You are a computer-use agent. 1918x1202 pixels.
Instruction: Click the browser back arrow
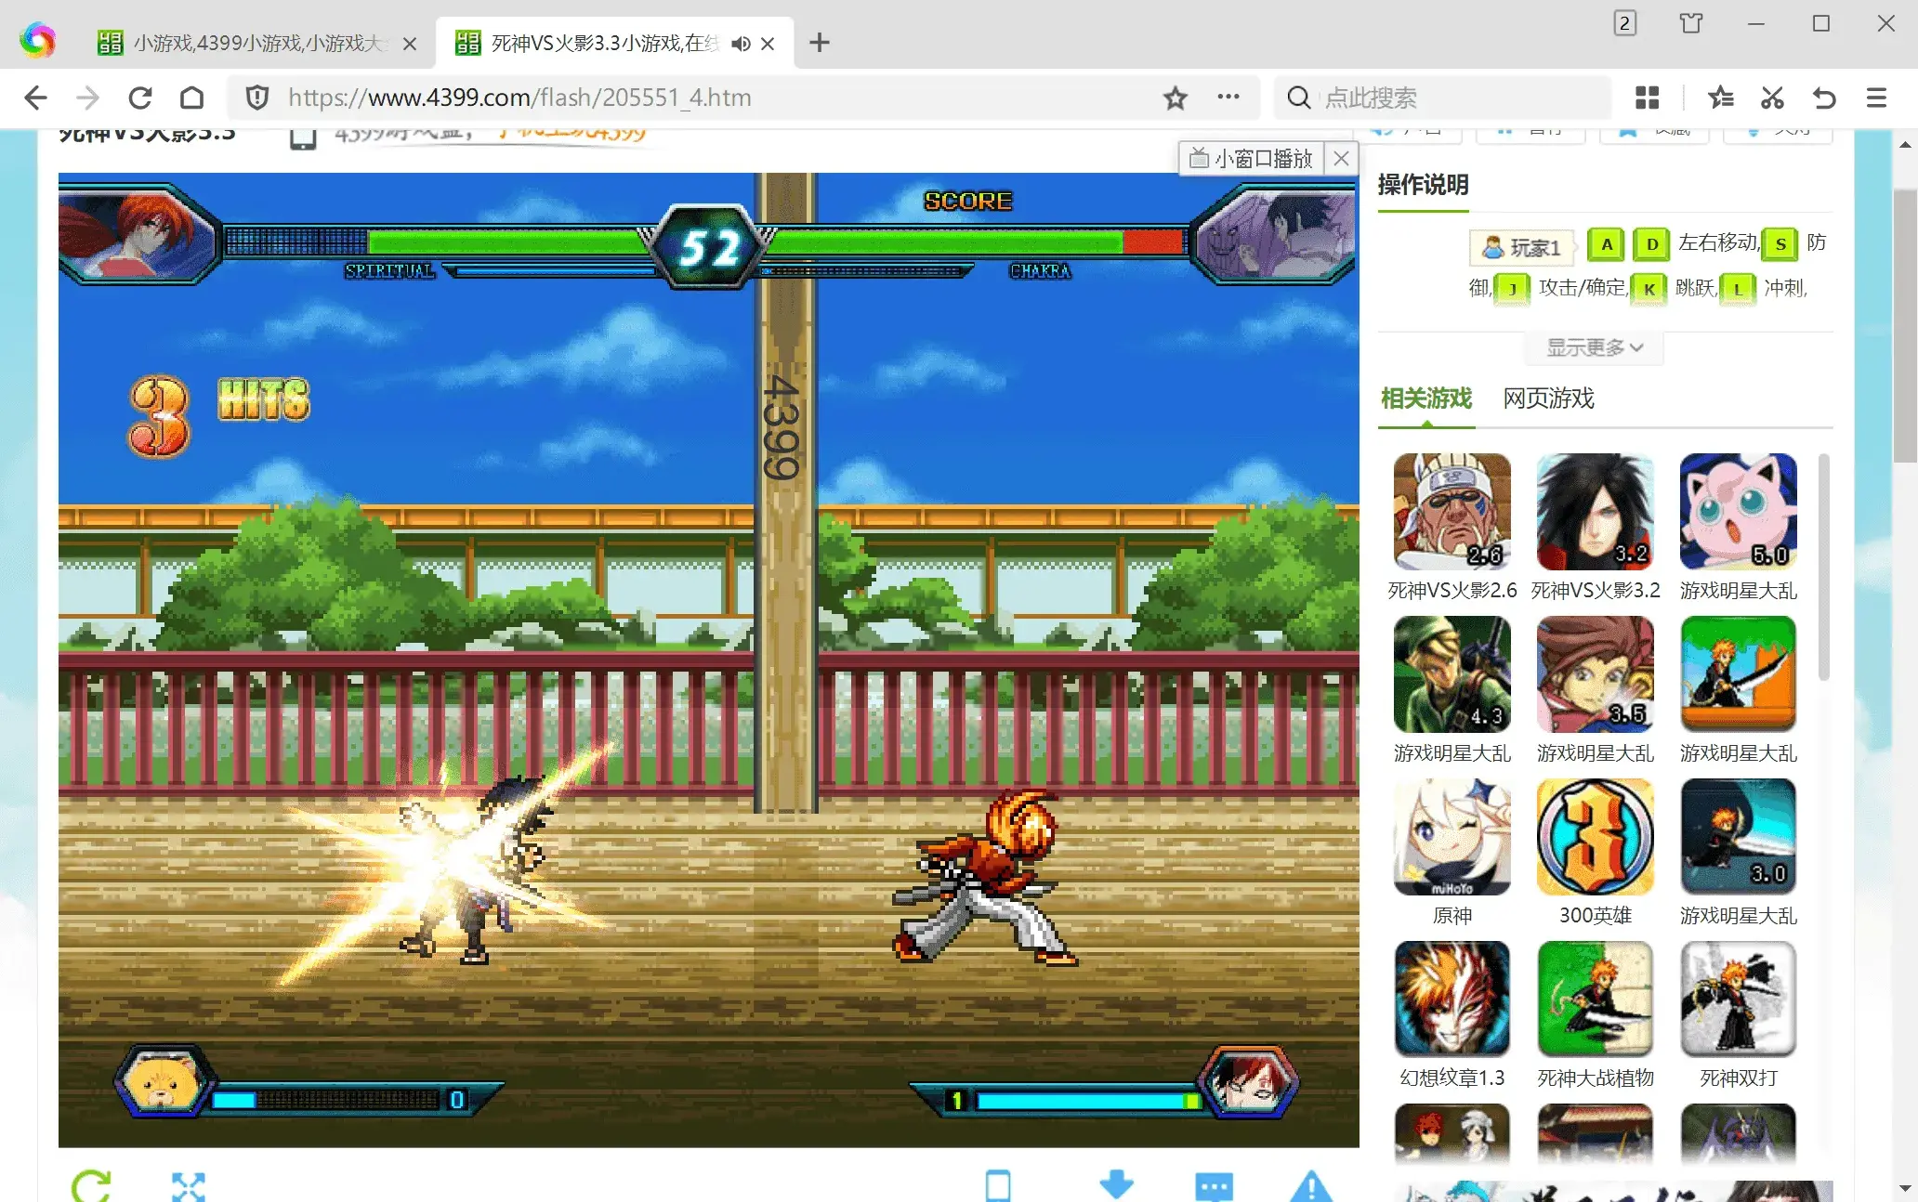point(35,98)
